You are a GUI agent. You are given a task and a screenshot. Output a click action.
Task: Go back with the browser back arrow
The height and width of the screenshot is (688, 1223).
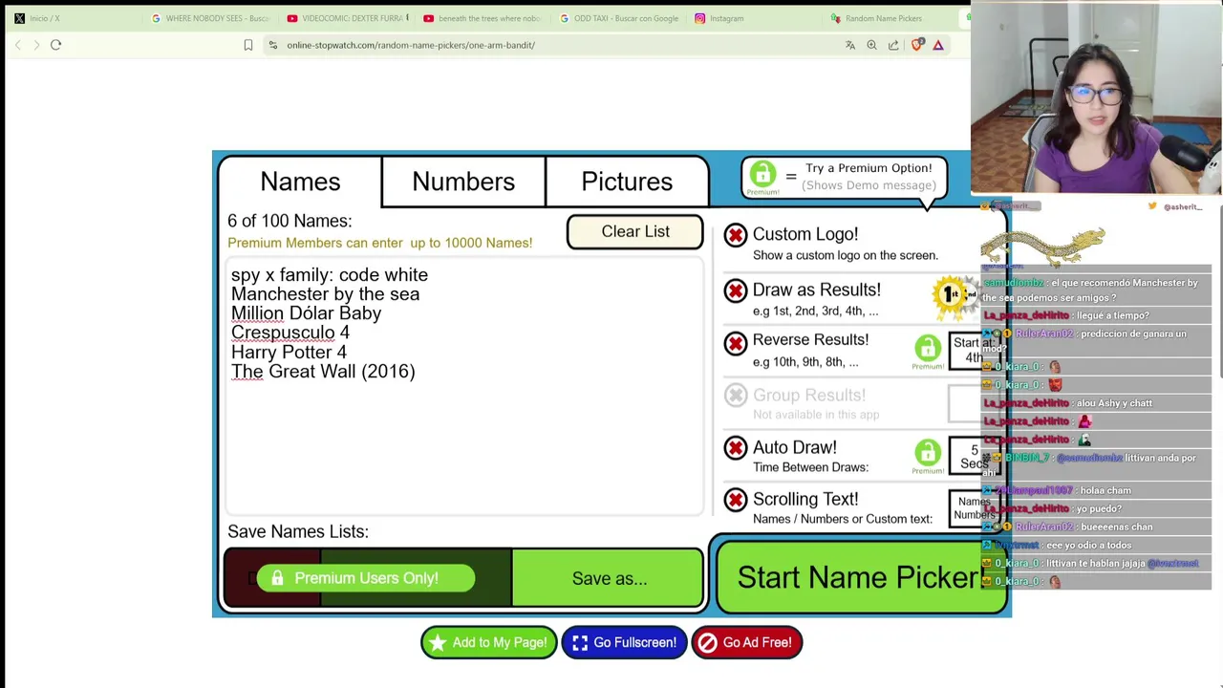(17, 45)
